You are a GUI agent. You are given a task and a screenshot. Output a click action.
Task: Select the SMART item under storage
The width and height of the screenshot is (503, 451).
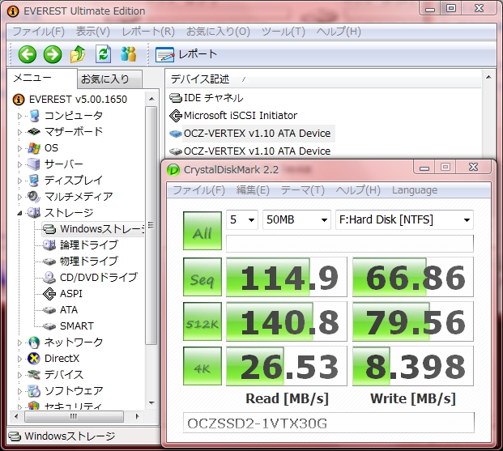pyautogui.click(x=76, y=325)
